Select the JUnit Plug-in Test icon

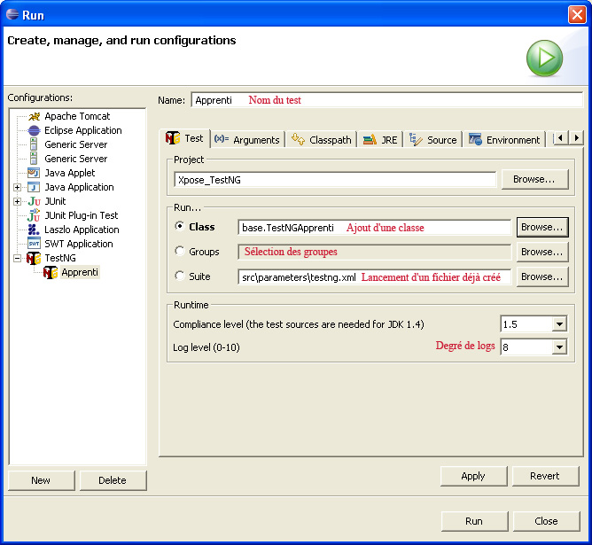click(34, 215)
